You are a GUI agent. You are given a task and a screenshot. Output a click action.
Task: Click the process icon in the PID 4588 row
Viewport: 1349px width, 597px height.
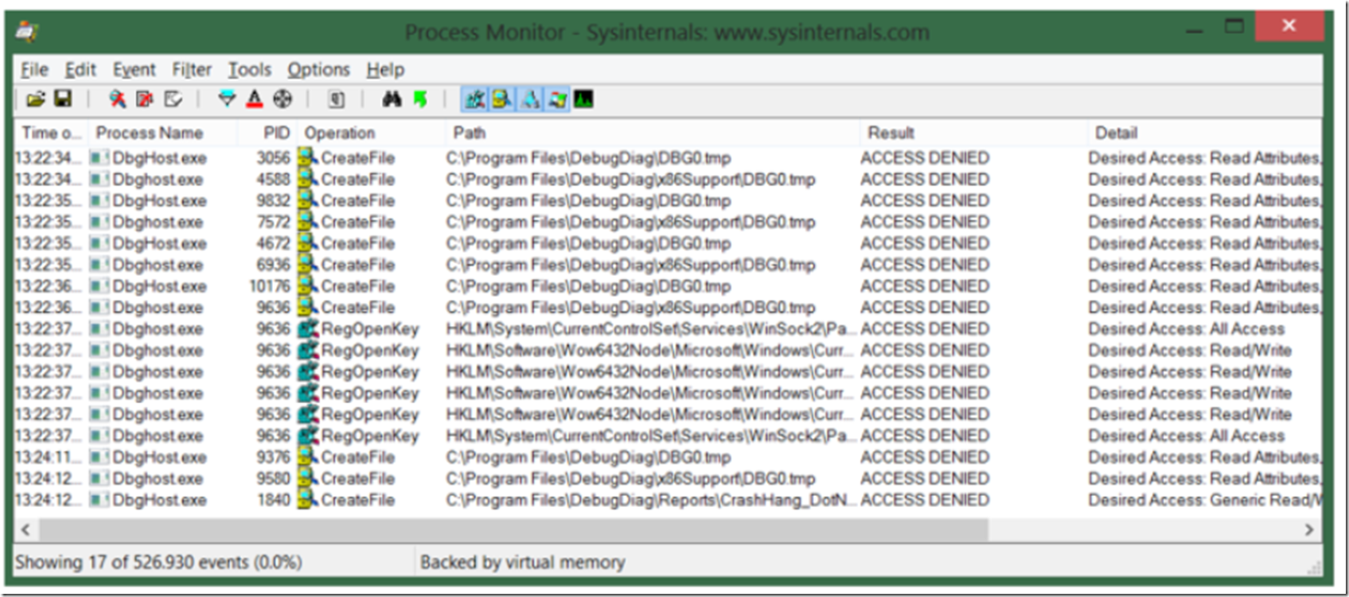point(99,180)
